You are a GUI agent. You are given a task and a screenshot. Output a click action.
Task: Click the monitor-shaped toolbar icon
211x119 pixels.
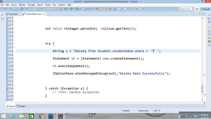[x=22, y=9]
